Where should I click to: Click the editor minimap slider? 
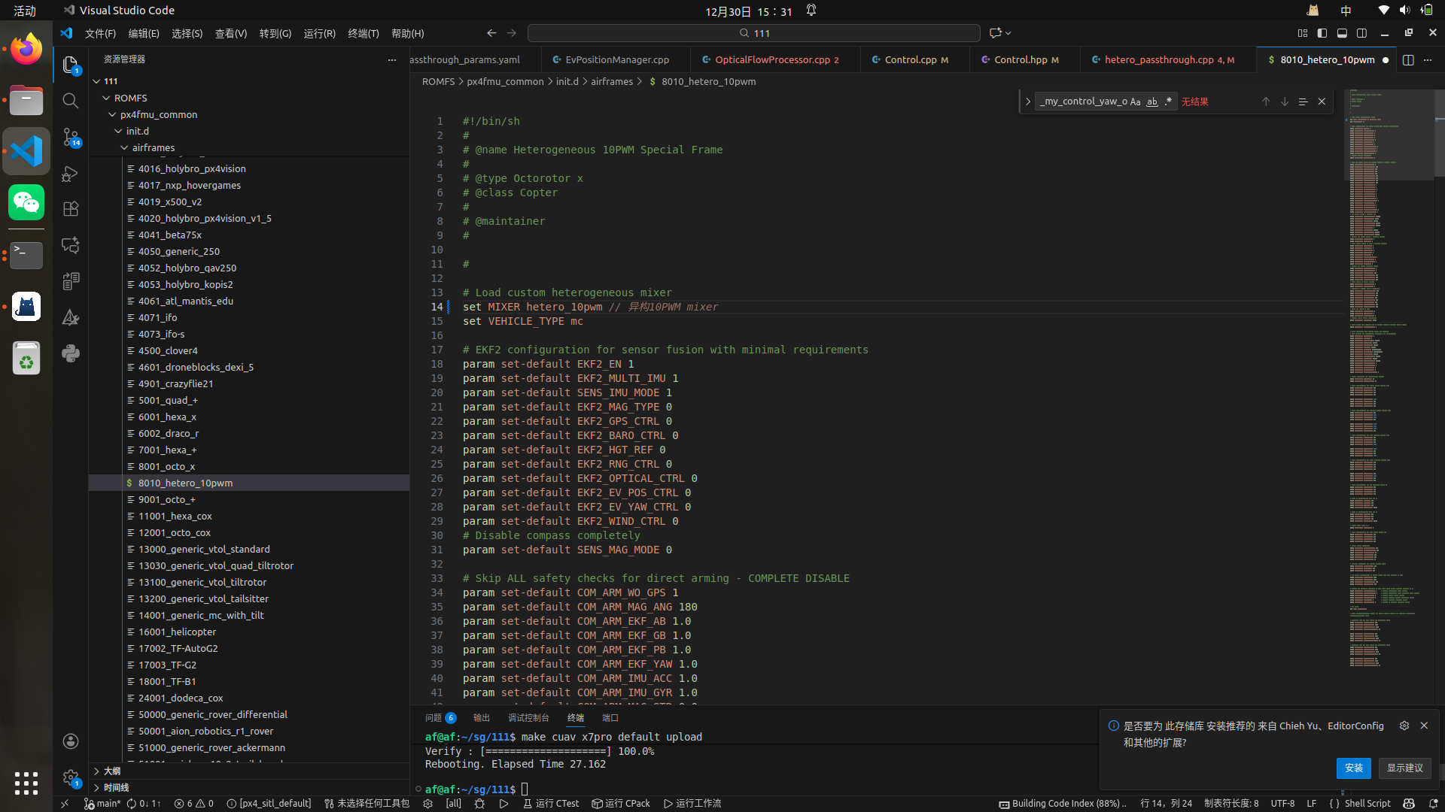click(1389, 135)
